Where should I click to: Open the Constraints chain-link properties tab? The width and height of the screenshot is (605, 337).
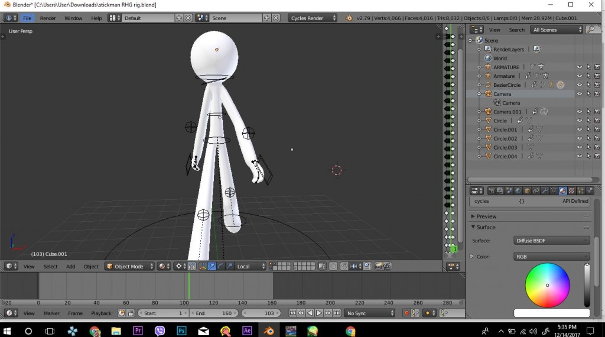tap(536, 191)
